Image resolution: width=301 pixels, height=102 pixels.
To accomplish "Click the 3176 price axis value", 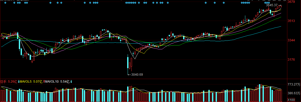I will pyautogui.click(x=291, y=60).
